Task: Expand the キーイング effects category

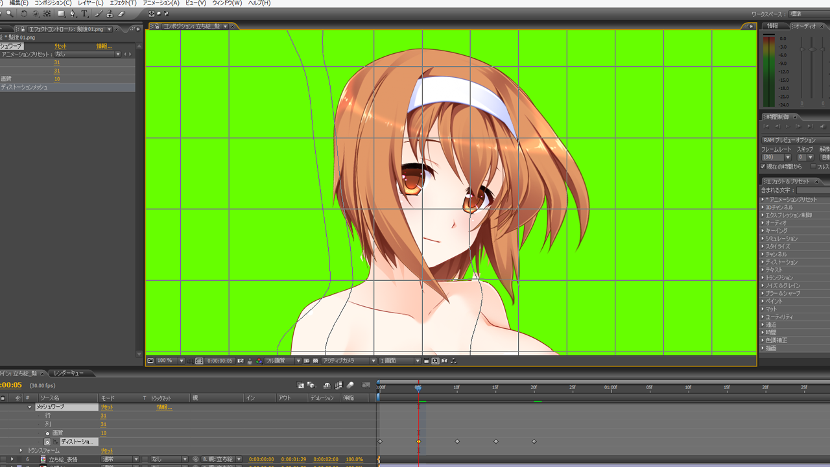Action: pos(763,231)
